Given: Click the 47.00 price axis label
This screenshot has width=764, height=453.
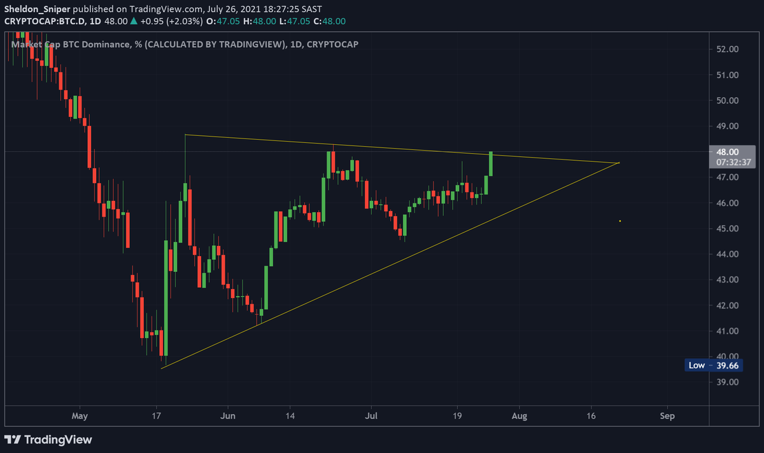Looking at the screenshot, I should (x=728, y=177).
